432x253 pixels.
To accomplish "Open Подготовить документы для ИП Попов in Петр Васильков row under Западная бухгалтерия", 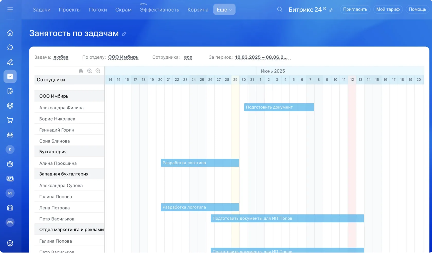I will [287, 218].
